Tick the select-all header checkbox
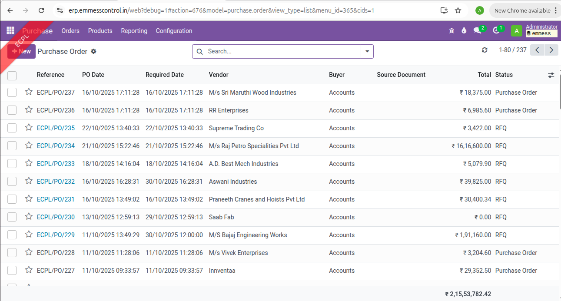The width and height of the screenshot is (561, 301). coord(12,76)
